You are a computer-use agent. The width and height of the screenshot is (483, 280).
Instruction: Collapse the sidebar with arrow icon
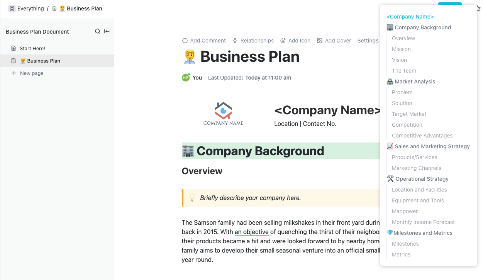107,32
